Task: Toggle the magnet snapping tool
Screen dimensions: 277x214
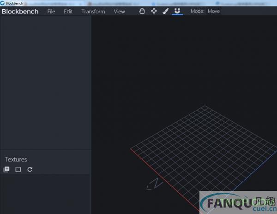Action: [x=177, y=11]
